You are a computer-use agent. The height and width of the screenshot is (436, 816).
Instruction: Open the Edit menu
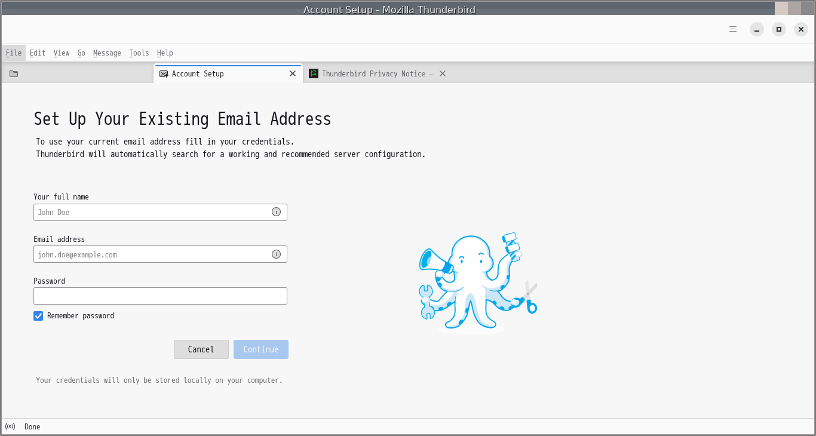(x=38, y=53)
